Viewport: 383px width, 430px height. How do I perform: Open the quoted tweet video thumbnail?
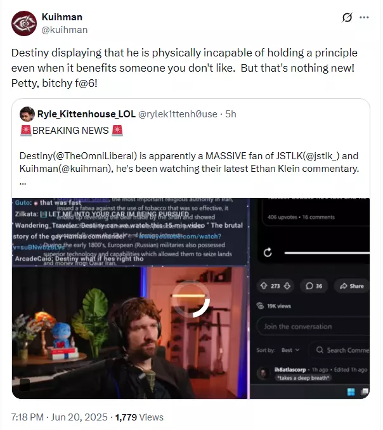click(x=191, y=298)
